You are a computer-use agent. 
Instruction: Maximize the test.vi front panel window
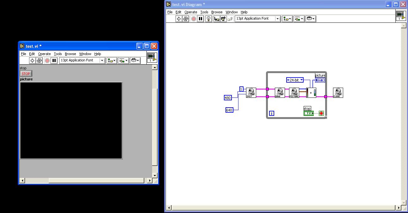click(x=147, y=46)
